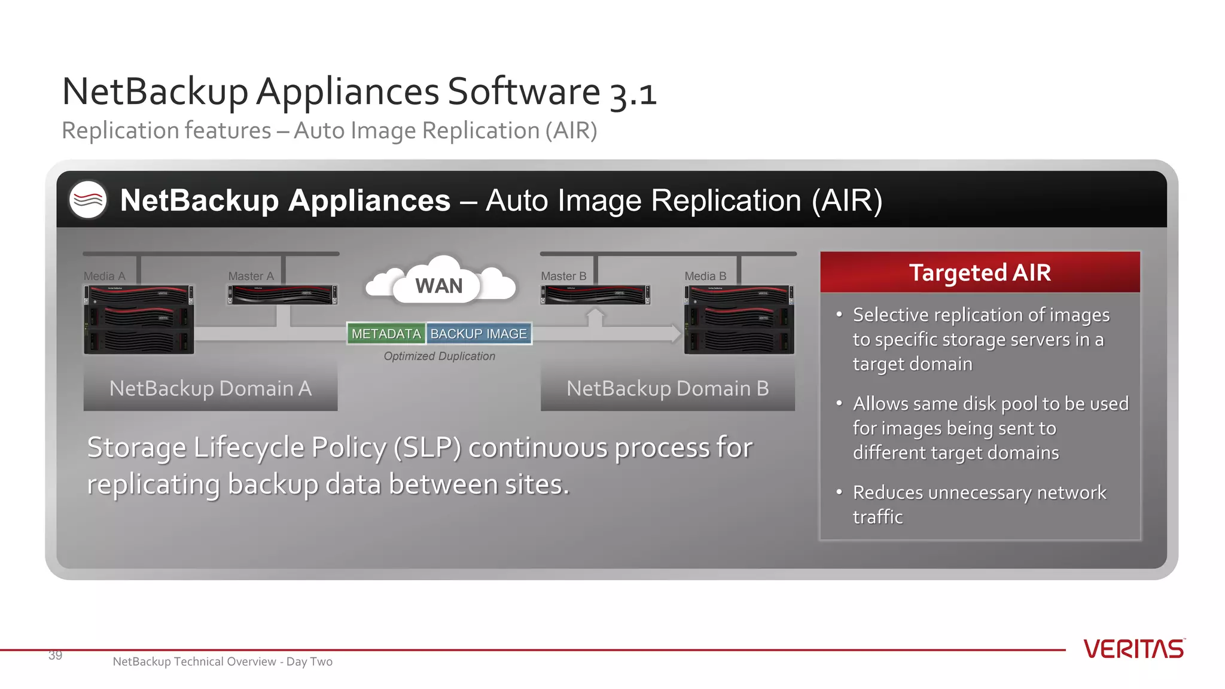This screenshot has height=689, width=1225.
Task: Click the WAN cloud icon
Action: (440, 280)
